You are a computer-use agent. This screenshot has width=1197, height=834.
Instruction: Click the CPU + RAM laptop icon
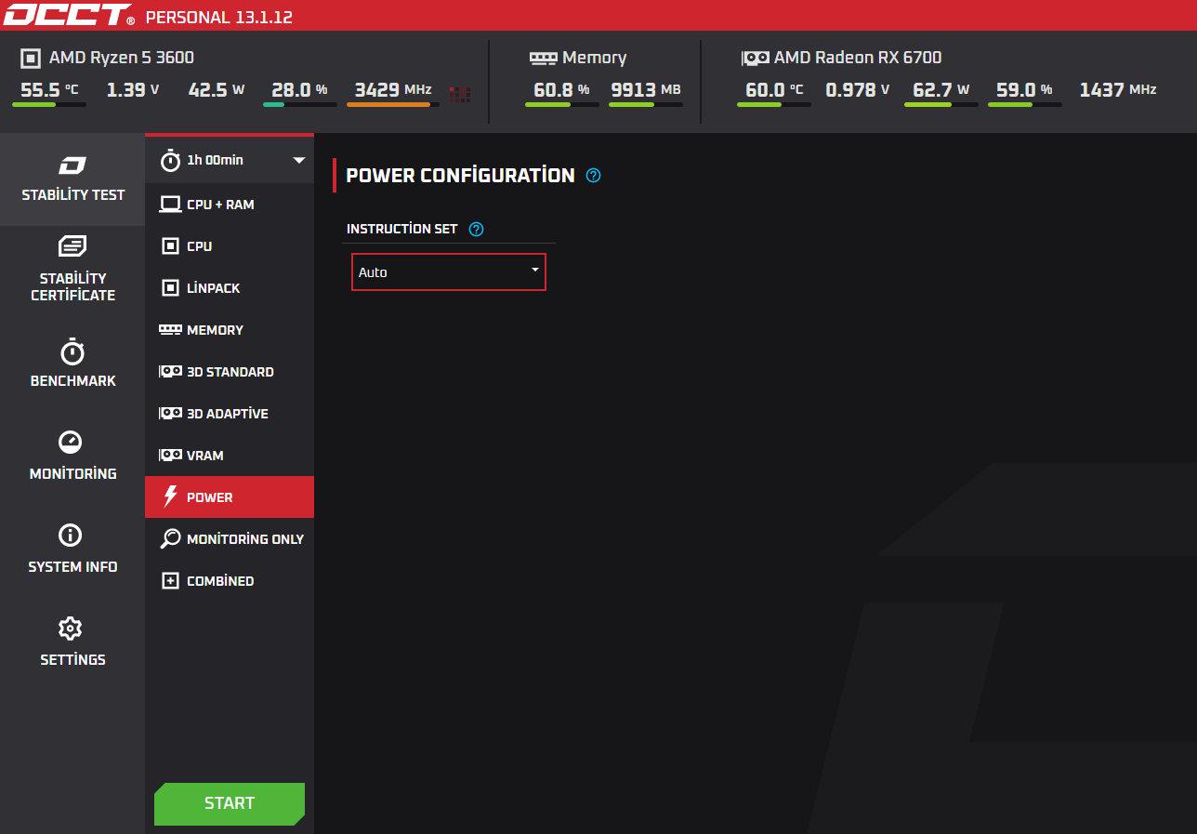click(x=170, y=205)
